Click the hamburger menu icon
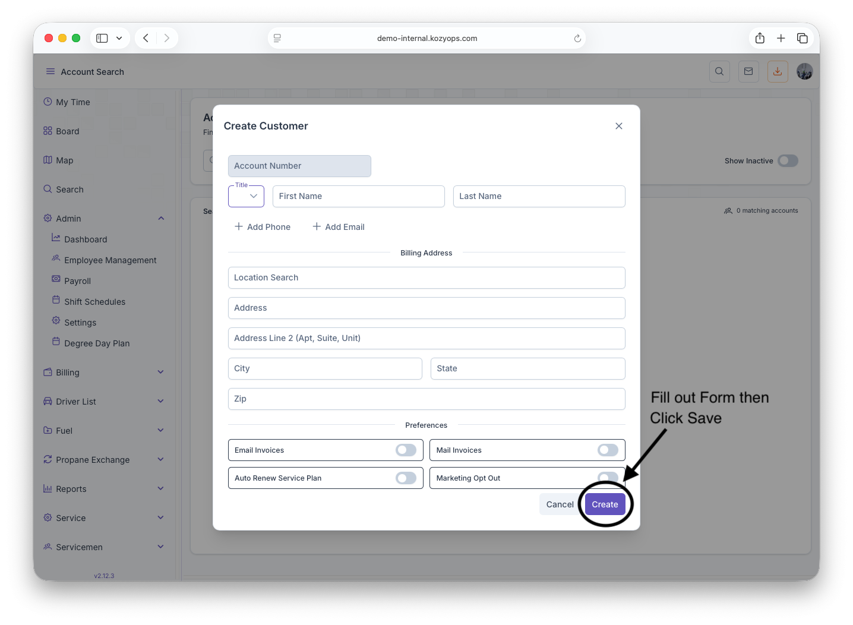This screenshot has height=625, width=853. pyautogui.click(x=50, y=71)
